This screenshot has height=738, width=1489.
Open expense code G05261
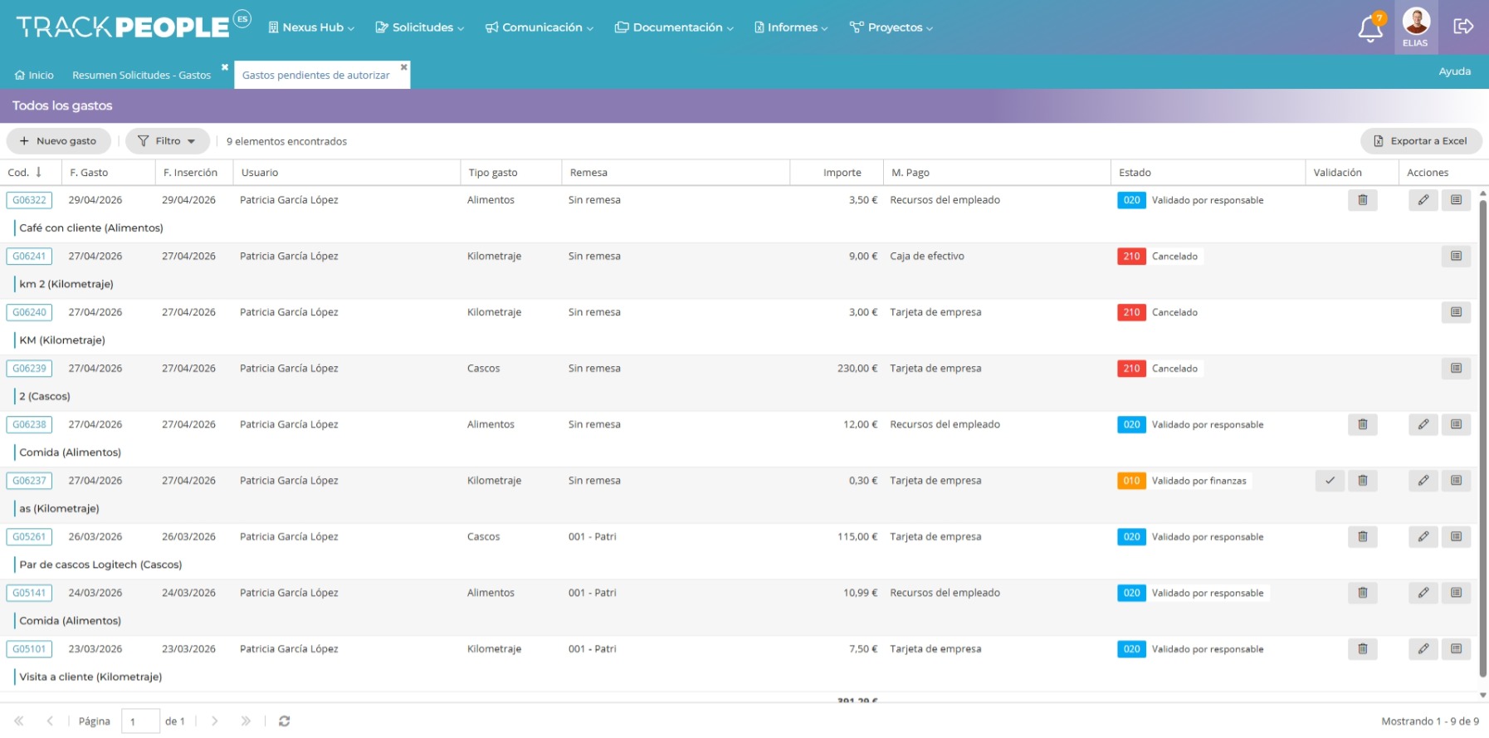[29, 537]
